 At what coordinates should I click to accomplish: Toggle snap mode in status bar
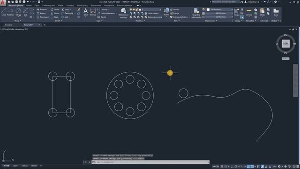226,167
